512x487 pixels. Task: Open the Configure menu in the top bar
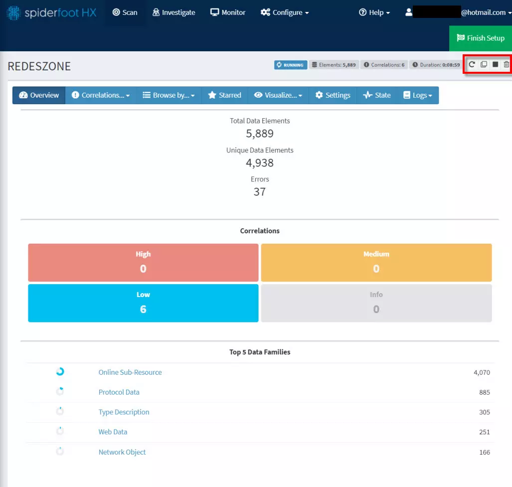click(x=285, y=12)
